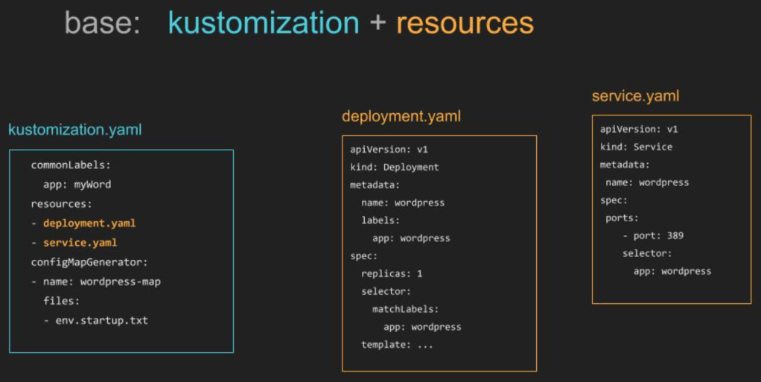This screenshot has height=382, width=761.
Task: Click the "template: ..." line
Action: point(397,344)
